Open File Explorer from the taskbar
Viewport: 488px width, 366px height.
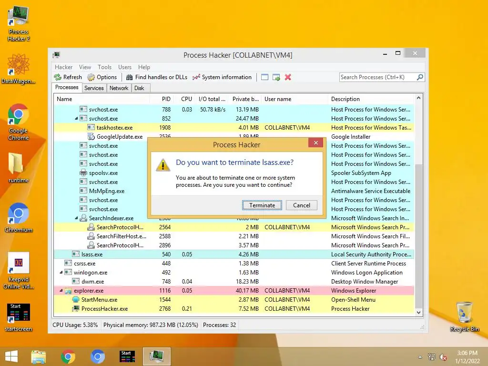coord(38,356)
